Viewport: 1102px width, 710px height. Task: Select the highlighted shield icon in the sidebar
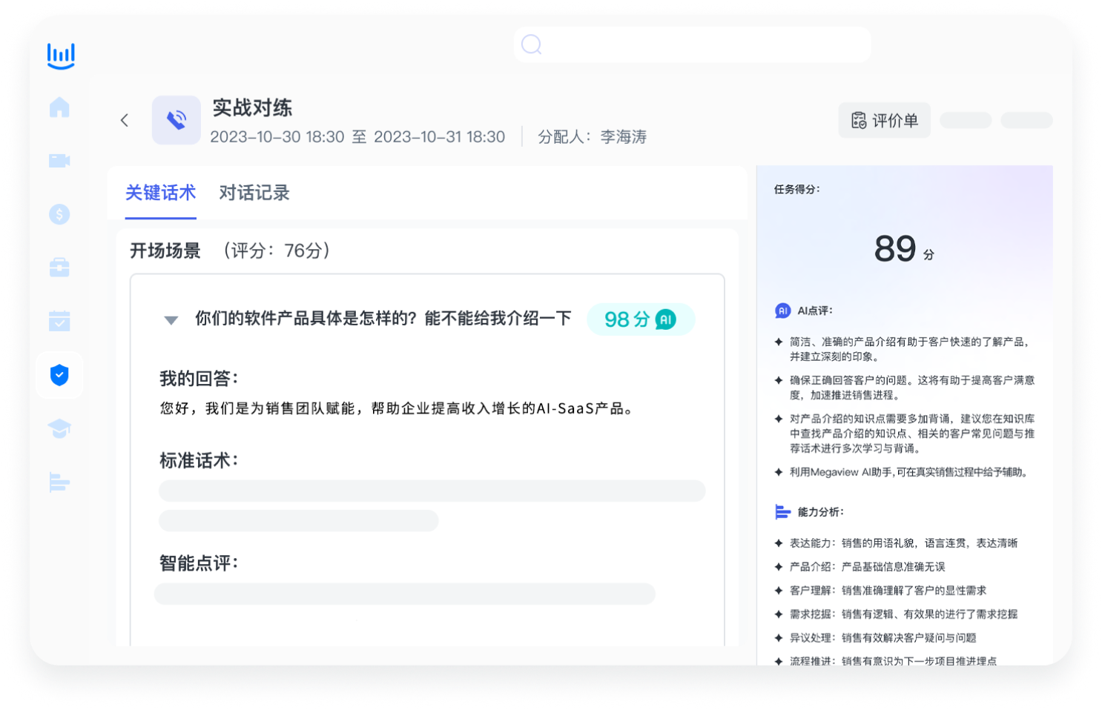tap(59, 375)
